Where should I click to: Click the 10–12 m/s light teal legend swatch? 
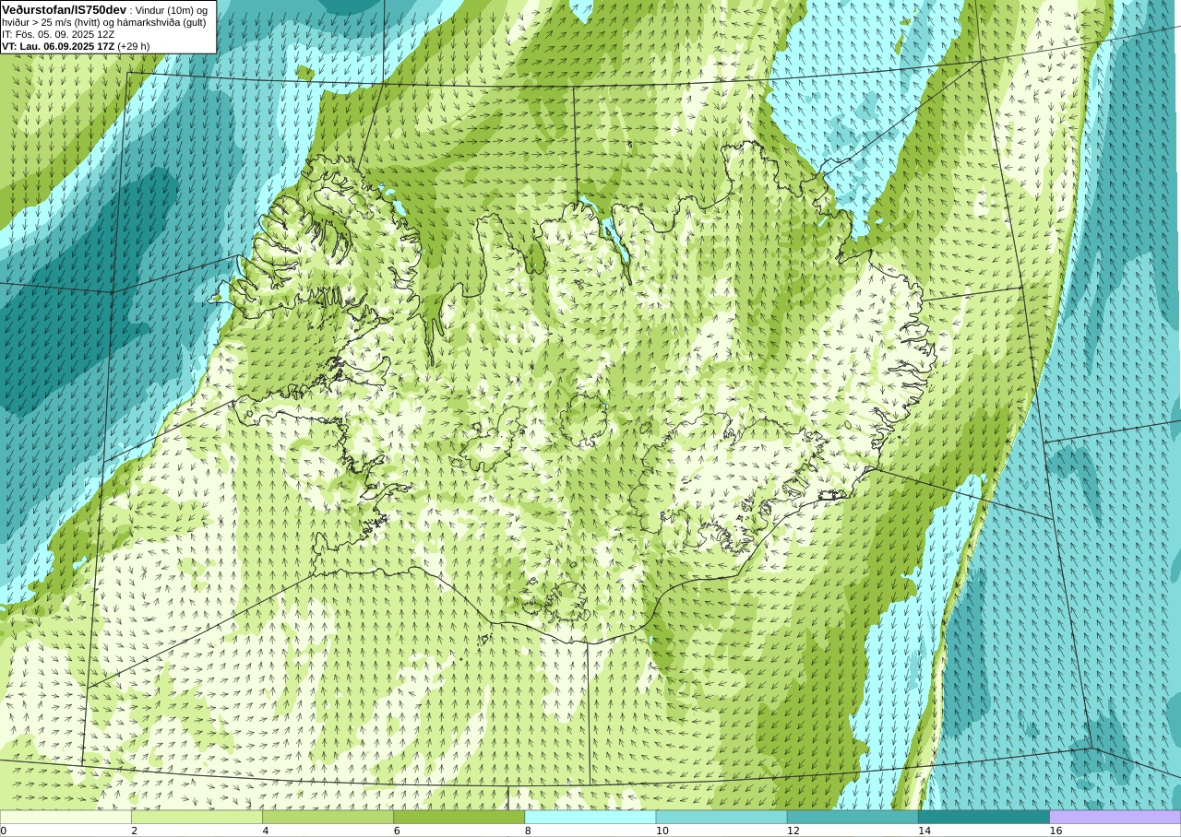click(722, 817)
